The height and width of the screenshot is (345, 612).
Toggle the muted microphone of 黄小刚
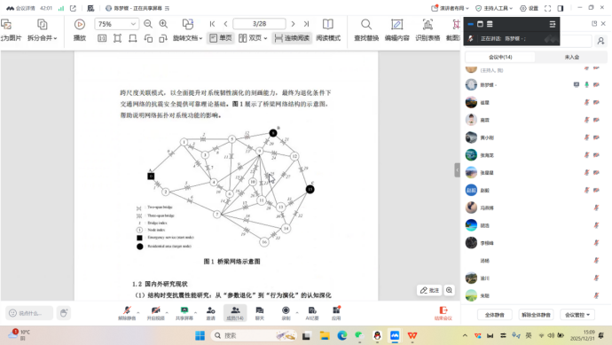[x=586, y=137]
